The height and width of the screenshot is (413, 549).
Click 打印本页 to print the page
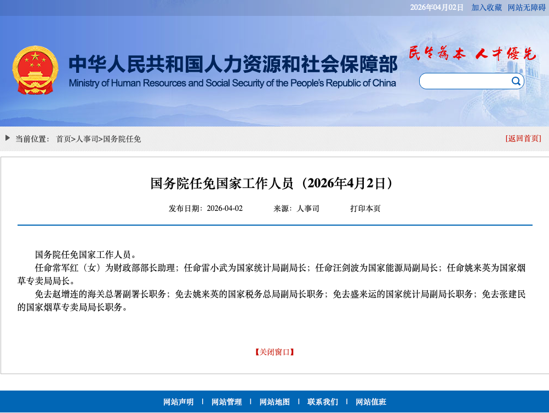click(365, 209)
